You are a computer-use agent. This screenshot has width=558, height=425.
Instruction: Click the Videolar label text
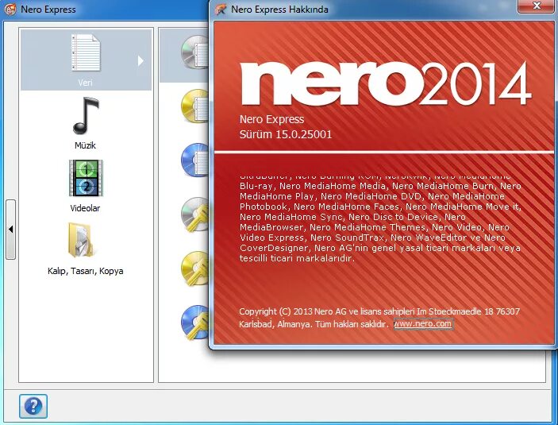click(x=85, y=208)
